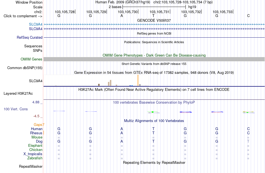Click the Scale label
Screen dimensions: 265x173
[x=38, y=7]
